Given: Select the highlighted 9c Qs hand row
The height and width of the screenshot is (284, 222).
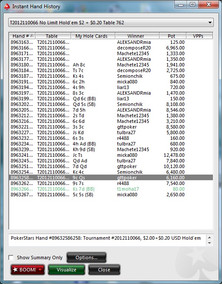Looking at the screenshot, I should [111, 178].
